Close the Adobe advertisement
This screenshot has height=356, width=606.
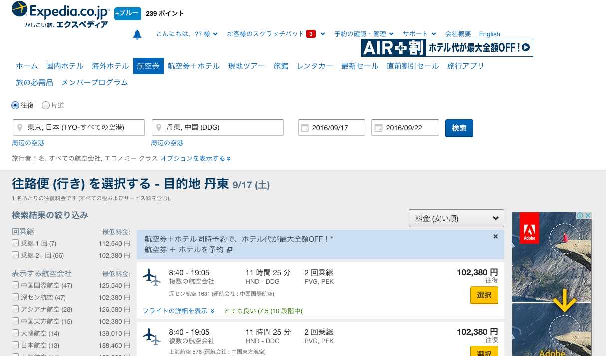point(588,216)
